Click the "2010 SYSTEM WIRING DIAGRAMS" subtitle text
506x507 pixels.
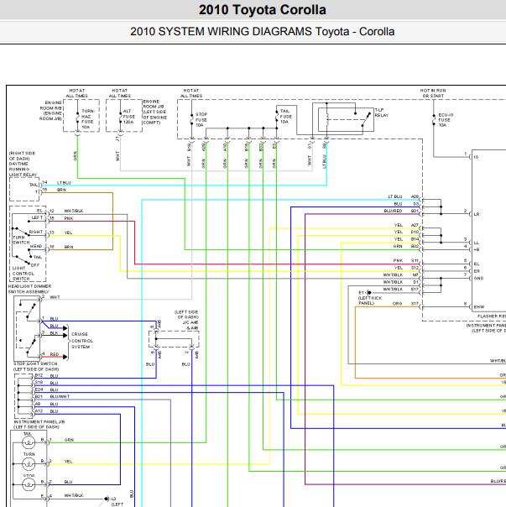pos(222,31)
